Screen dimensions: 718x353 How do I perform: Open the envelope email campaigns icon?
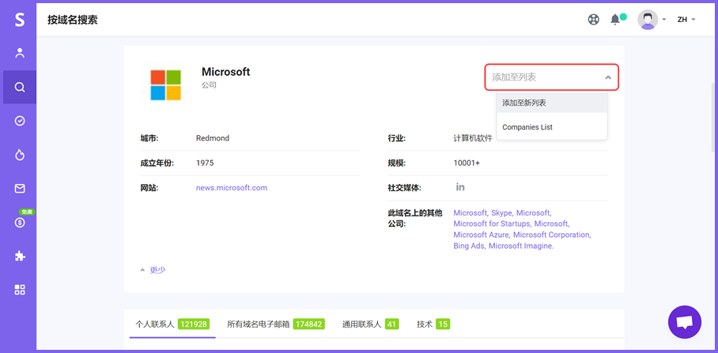point(19,189)
